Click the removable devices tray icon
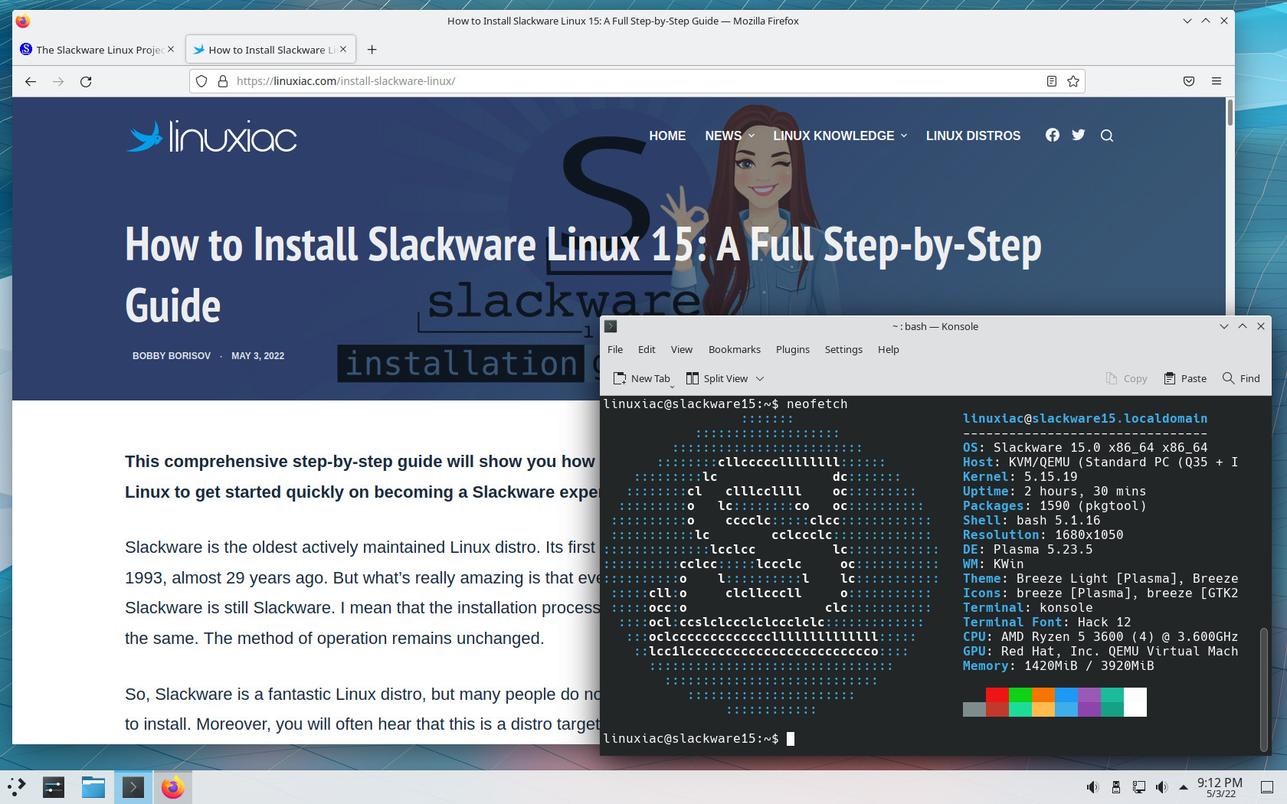 coord(1116,787)
